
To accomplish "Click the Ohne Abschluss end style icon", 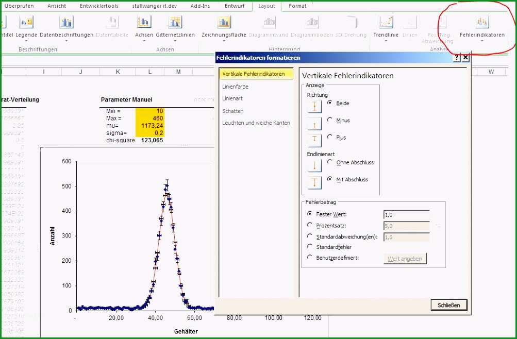I will tap(314, 165).
